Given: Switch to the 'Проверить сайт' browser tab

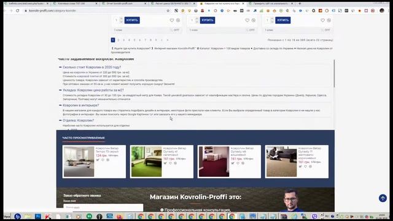Looking at the screenshot, I should click(270, 4).
